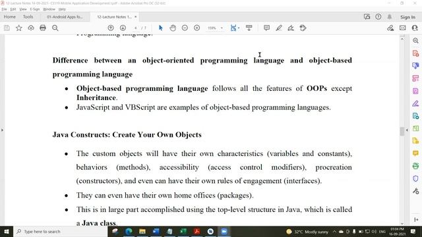Zoom in using the plus circle
Viewport: 422px width, 237px height.
[196, 28]
